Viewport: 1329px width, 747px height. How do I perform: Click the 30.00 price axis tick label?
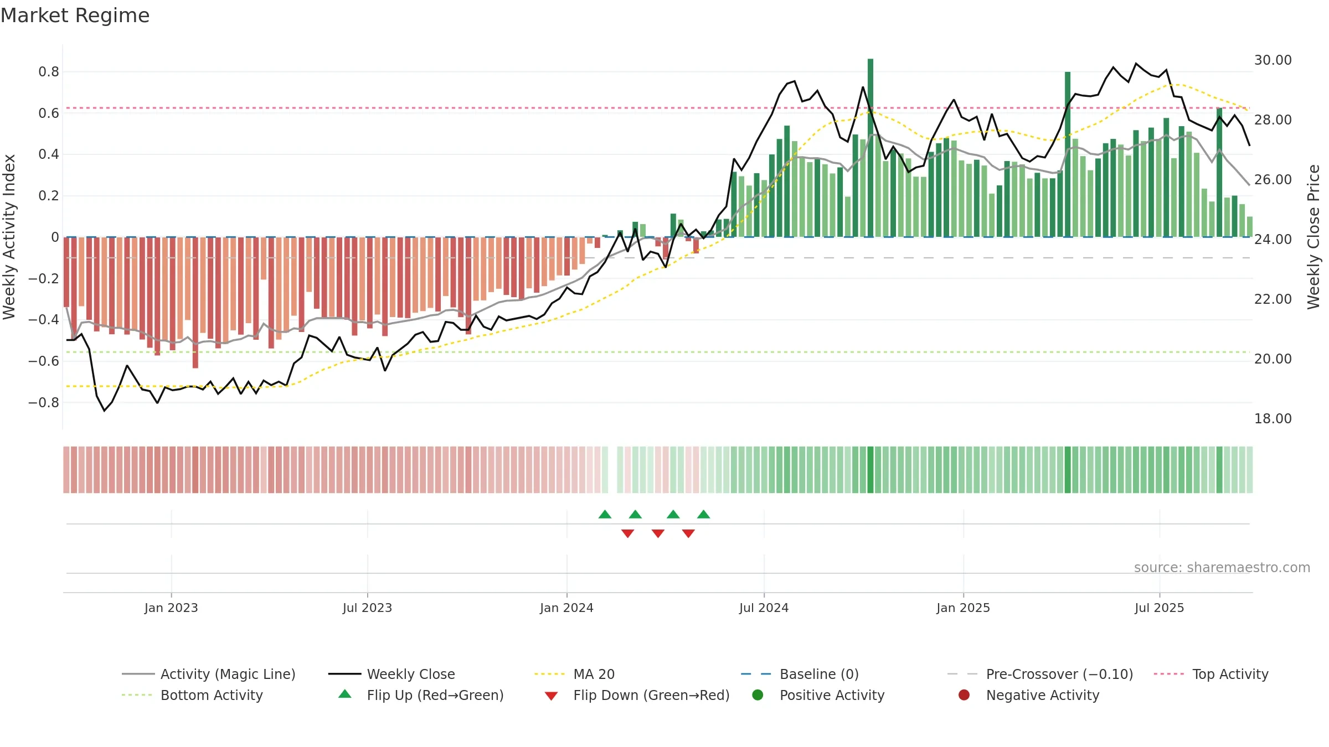click(1273, 60)
